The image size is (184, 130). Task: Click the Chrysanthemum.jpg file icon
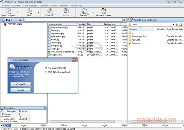(49, 27)
